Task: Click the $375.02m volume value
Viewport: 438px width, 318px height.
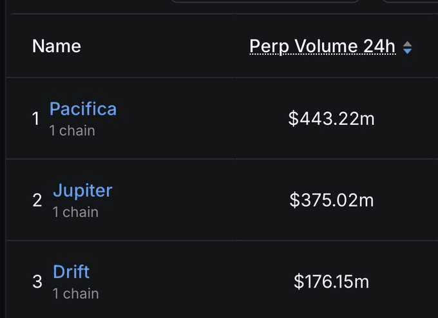Action: pyautogui.click(x=331, y=200)
